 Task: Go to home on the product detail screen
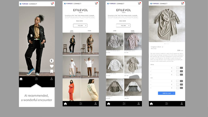click(x=151, y=104)
